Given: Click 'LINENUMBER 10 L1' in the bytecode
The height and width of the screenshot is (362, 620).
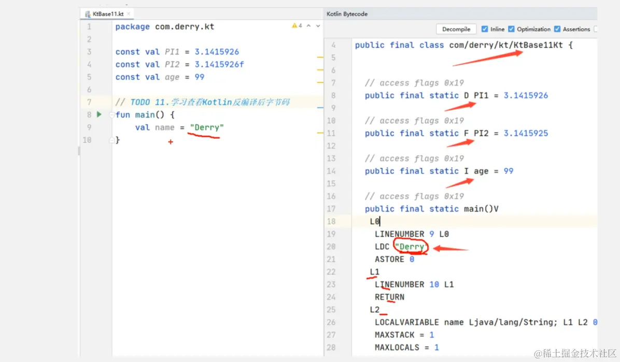Looking at the screenshot, I should tap(414, 284).
